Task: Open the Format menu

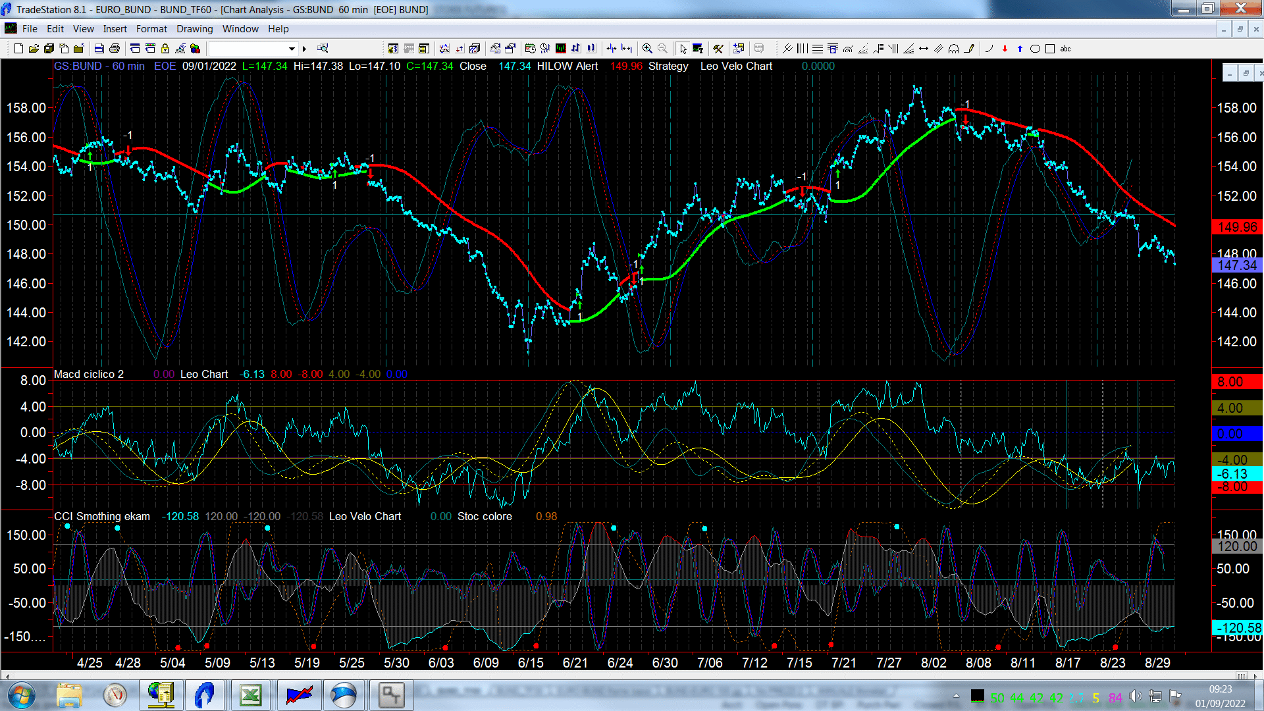Action: 151,29
